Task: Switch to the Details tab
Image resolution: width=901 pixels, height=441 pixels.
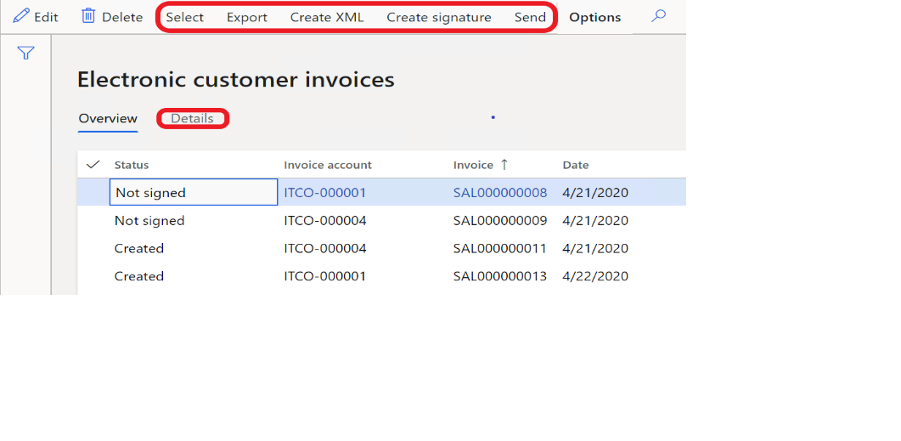Action: tap(193, 118)
